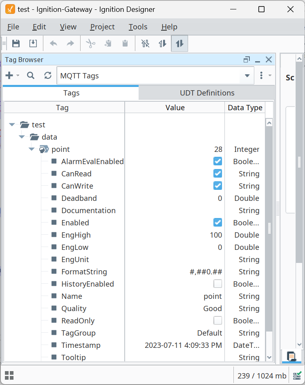Open the Help menu
The image size is (305, 385).
169,27
